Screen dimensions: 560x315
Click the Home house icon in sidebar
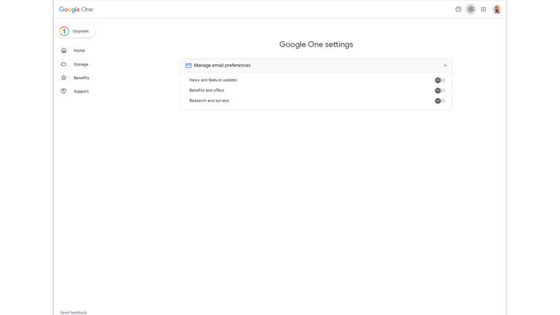click(x=63, y=51)
